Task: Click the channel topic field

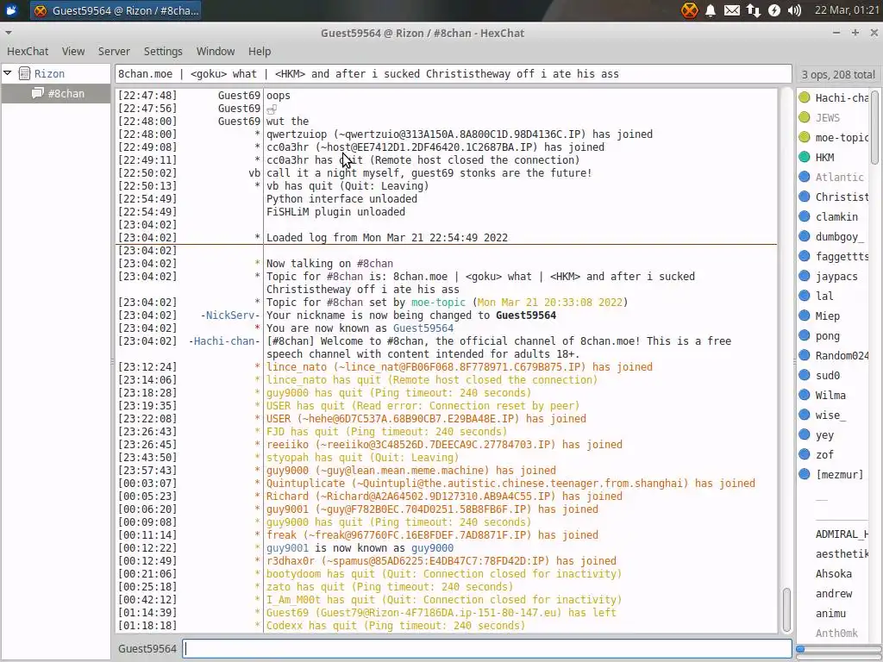Action: [x=454, y=74]
